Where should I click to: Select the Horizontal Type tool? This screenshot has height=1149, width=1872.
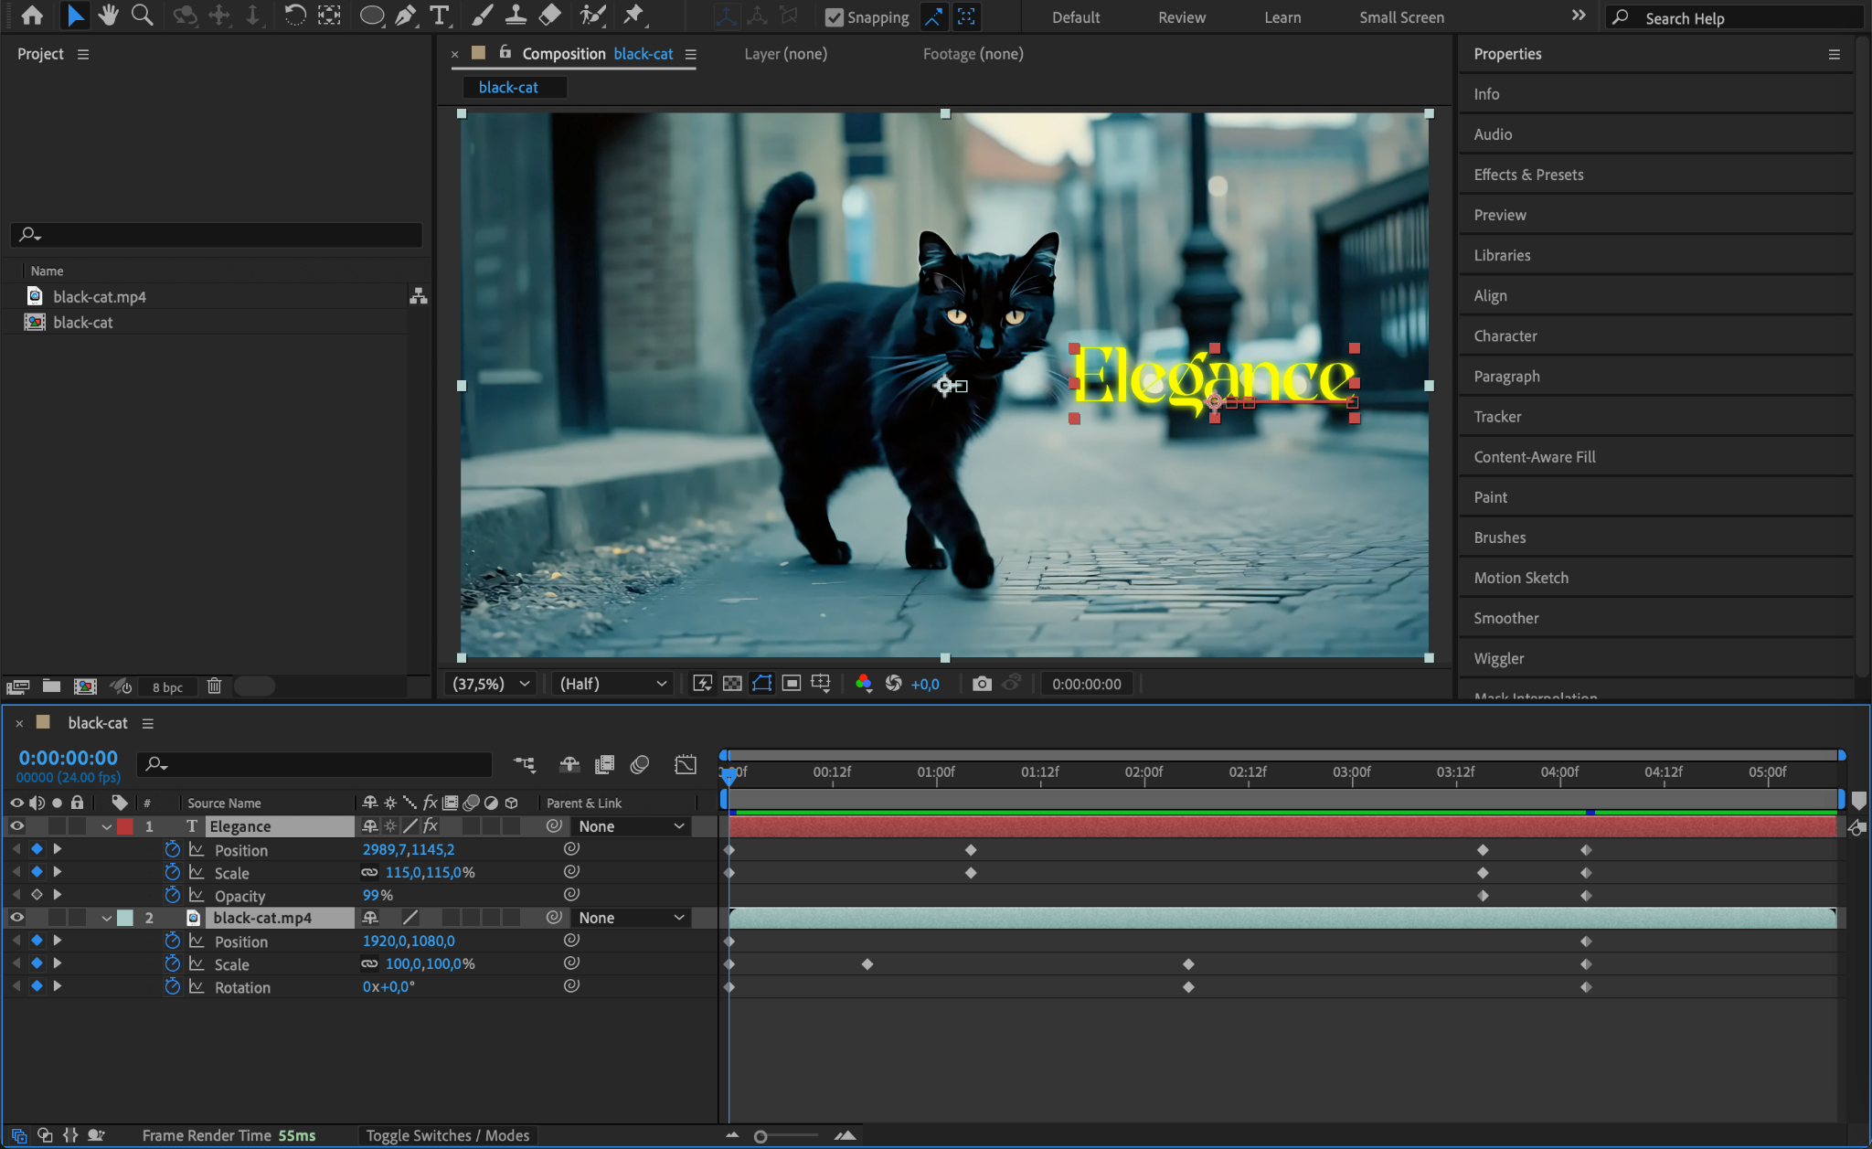(x=439, y=16)
